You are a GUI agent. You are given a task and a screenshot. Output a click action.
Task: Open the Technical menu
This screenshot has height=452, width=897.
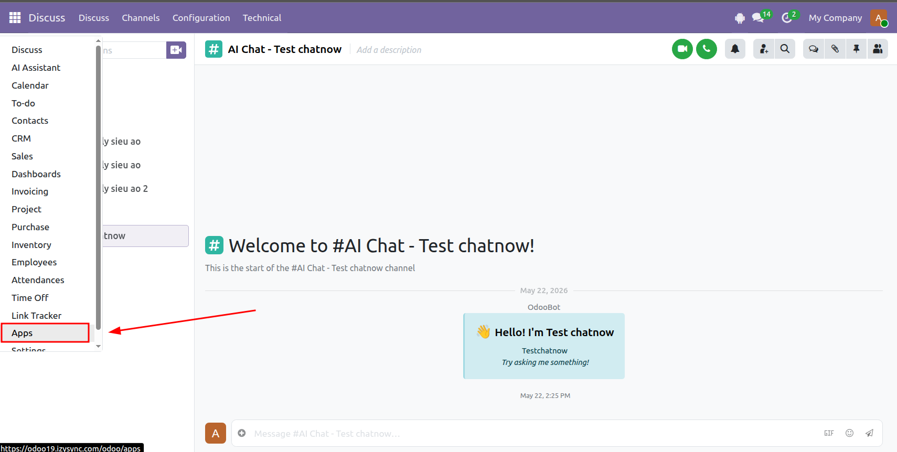(262, 18)
